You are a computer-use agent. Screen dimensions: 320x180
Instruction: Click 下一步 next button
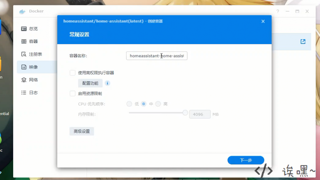pos(246,160)
